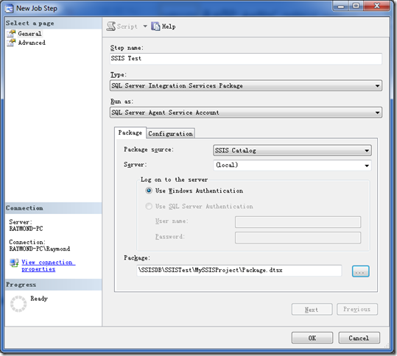The image size is (397, 356).
Task: Click the New Job Step window icon
Action: point(9,9)
